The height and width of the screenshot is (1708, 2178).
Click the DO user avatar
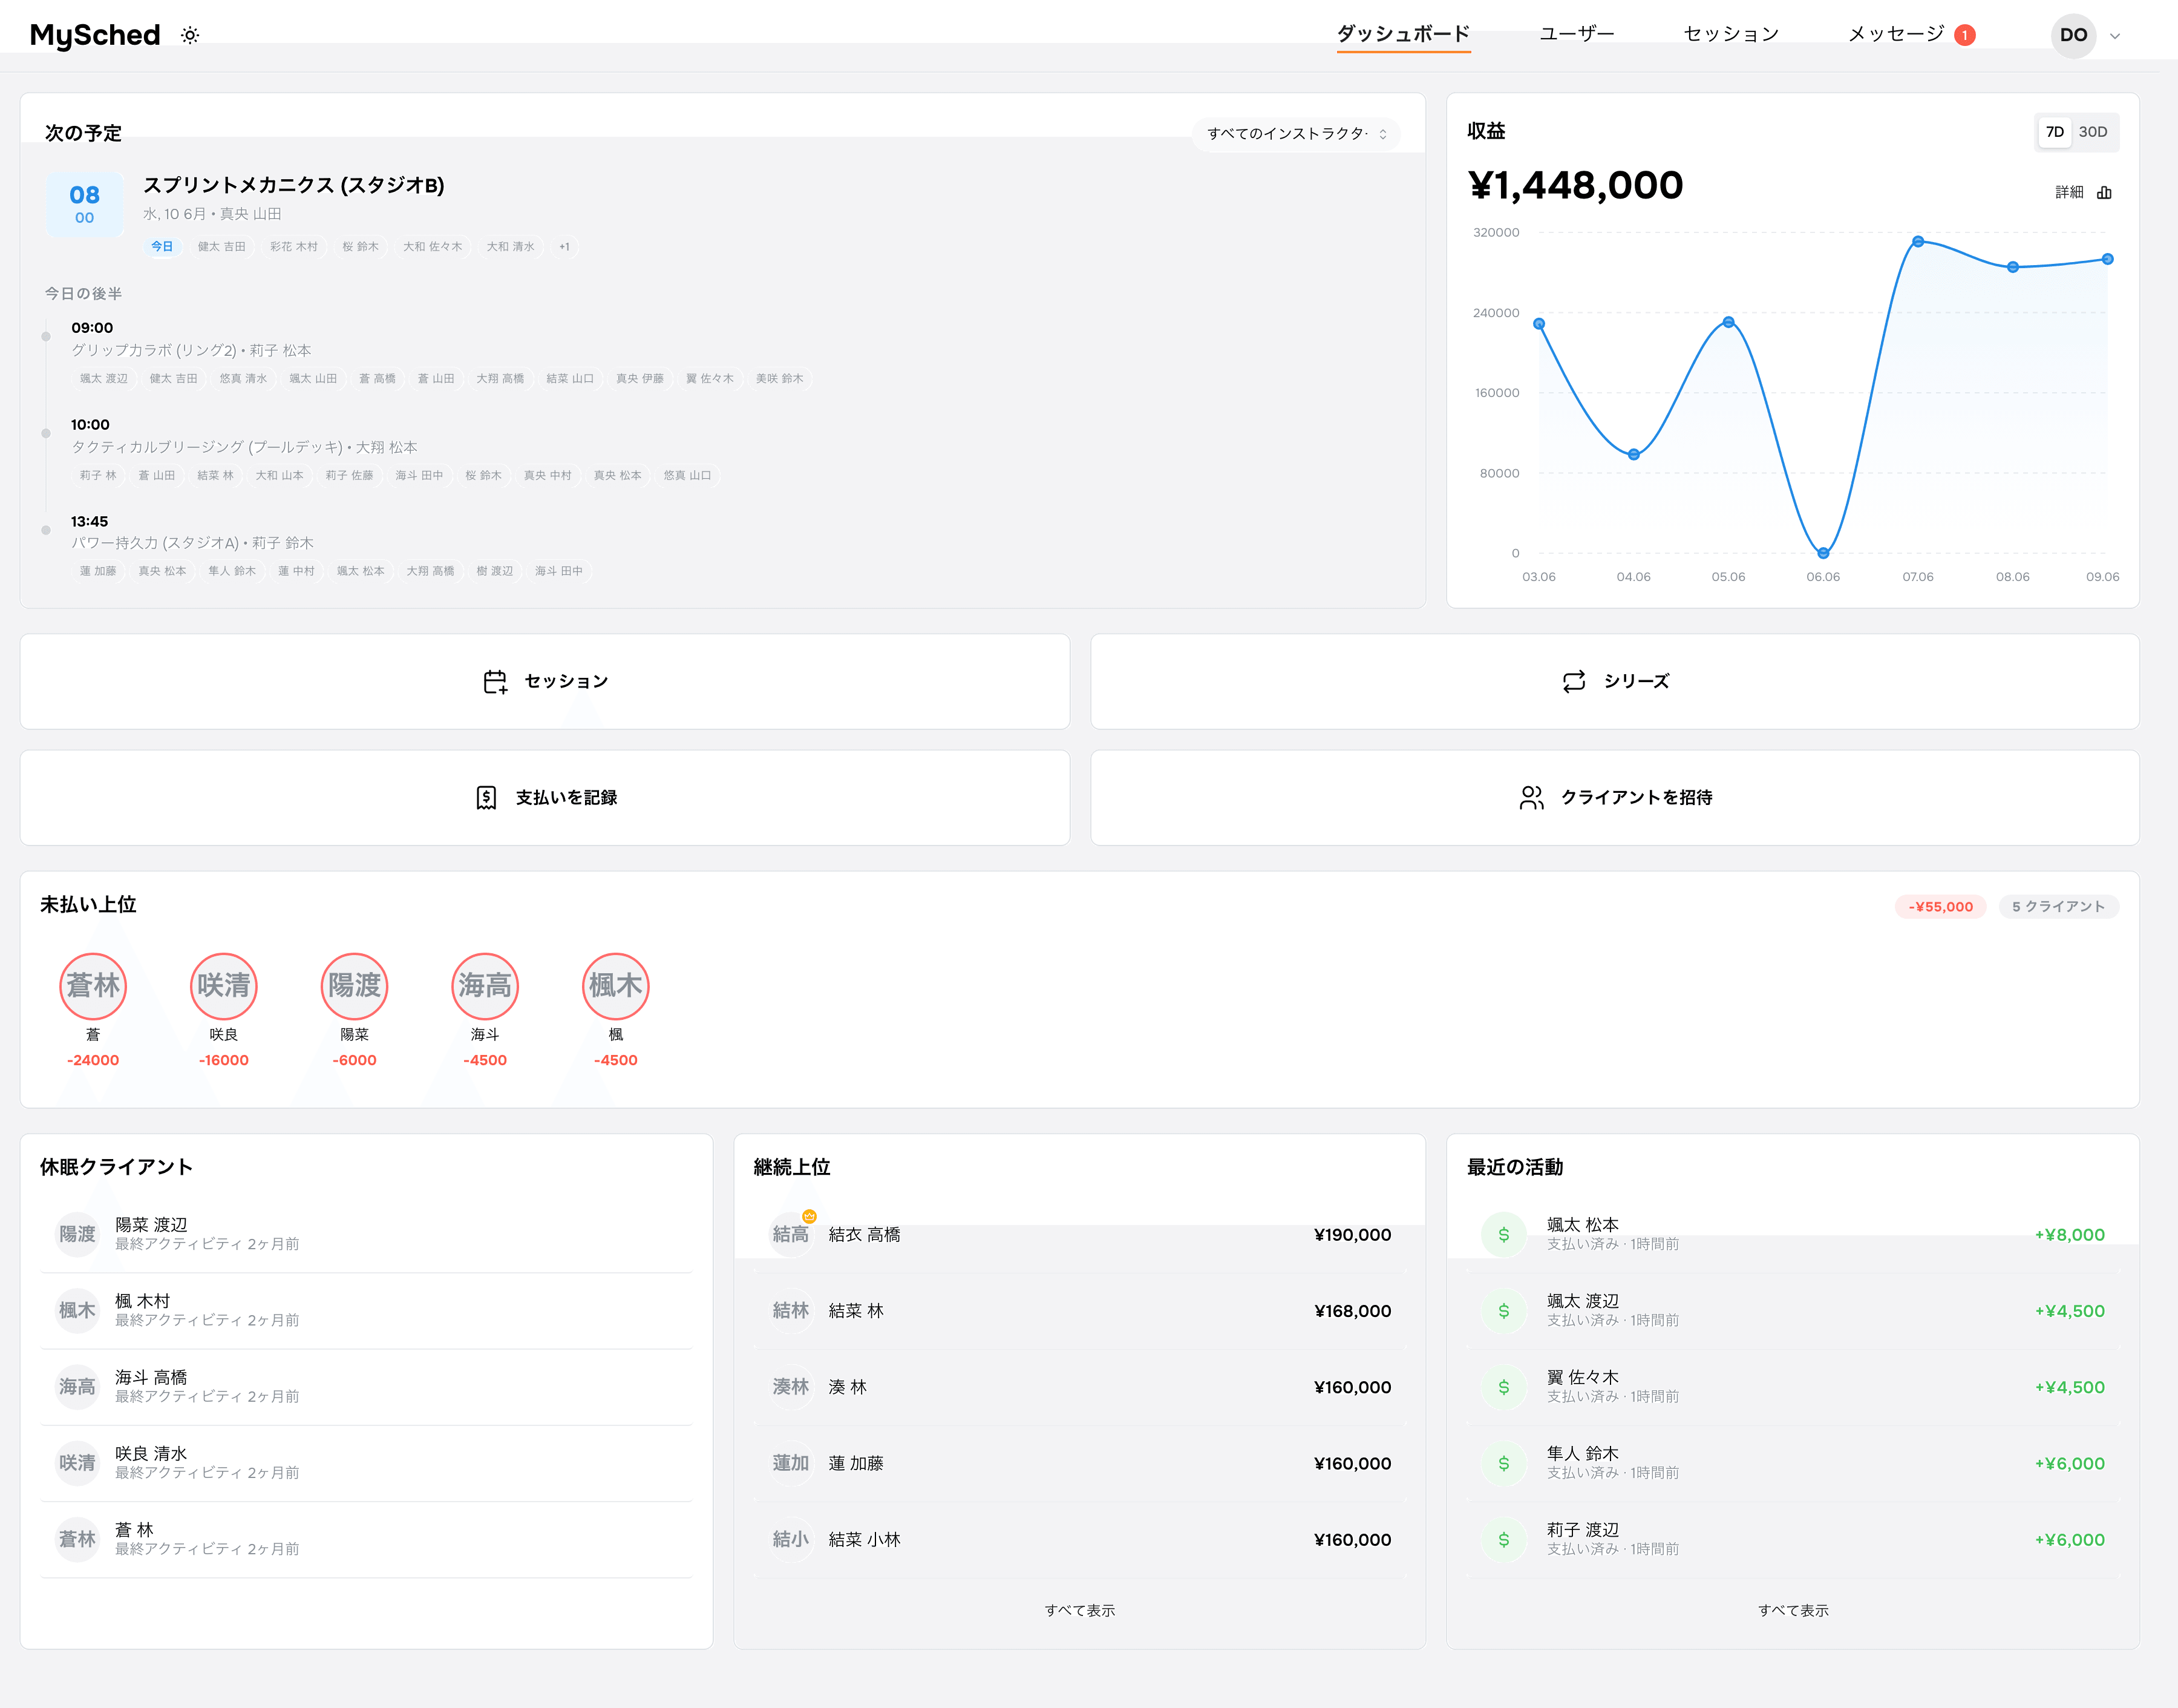point(2073,35)
